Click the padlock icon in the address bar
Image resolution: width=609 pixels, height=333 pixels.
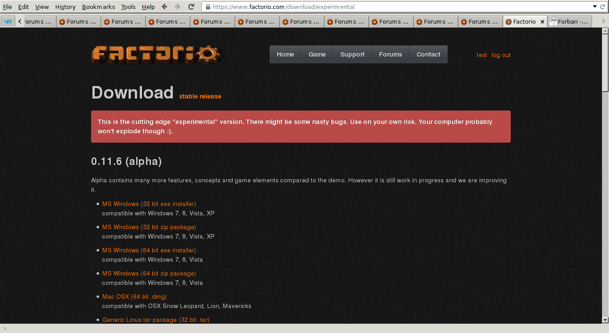[208, 7]
